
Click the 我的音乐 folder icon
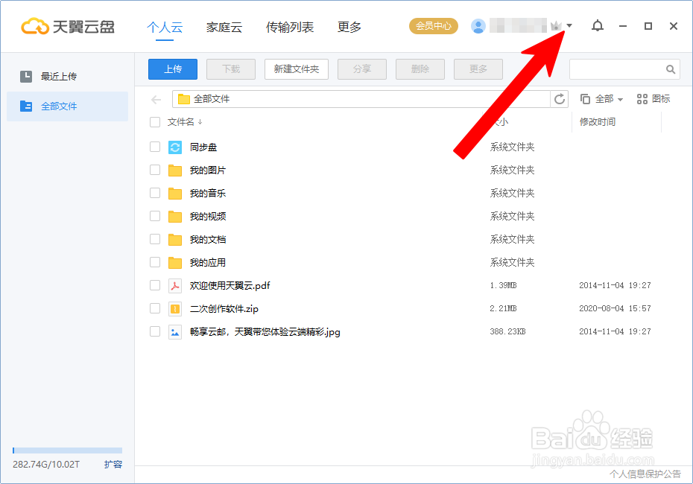[x=175, y=193]
